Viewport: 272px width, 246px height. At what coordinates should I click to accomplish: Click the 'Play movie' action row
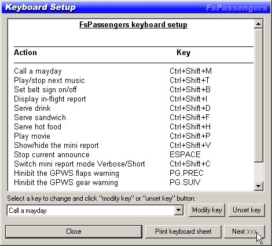[32, 136]
